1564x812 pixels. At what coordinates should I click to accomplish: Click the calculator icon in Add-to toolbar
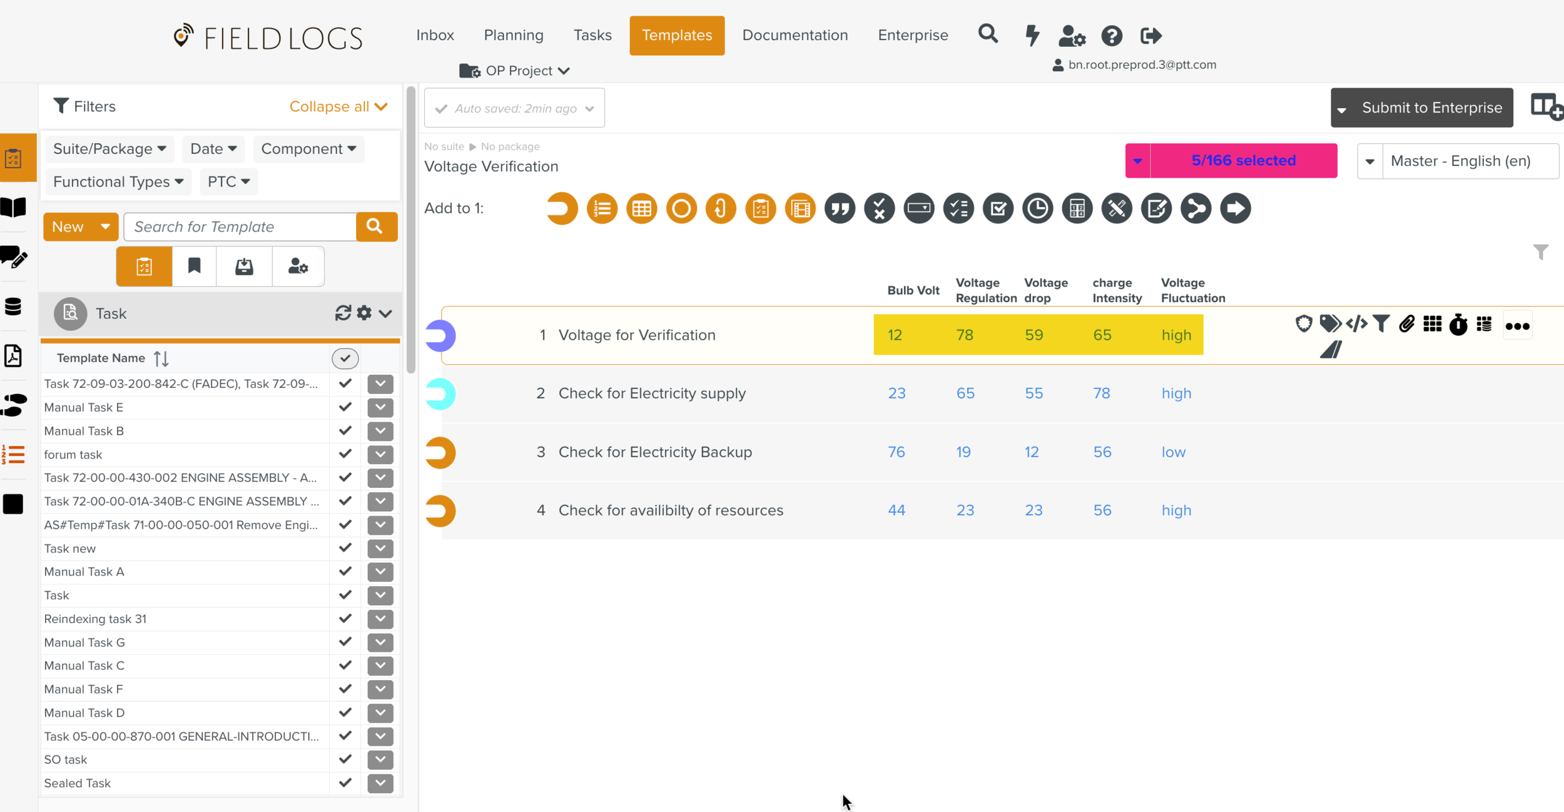click(x=1077, y=208)
